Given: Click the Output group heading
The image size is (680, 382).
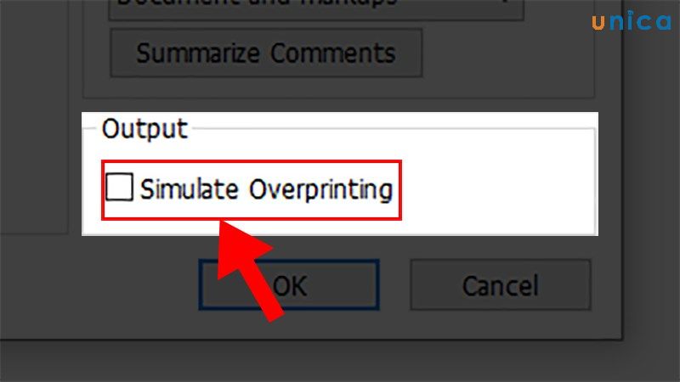Looking at the screenshot, I should coord(144,129).
